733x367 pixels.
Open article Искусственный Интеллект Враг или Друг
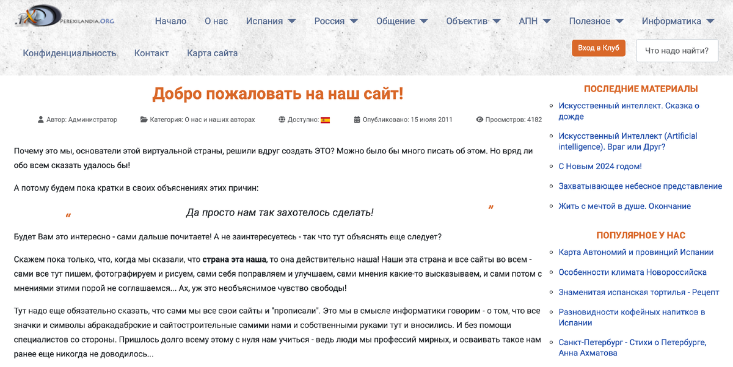click(x=628, y=142)
